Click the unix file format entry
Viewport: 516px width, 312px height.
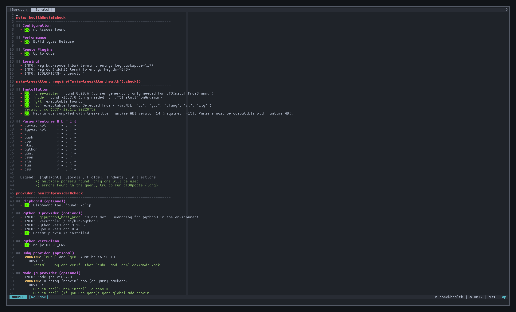click(x=478, y=297)
